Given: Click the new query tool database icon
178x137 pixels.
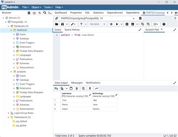Looking at the screenshot, I should tap(140, 18).
